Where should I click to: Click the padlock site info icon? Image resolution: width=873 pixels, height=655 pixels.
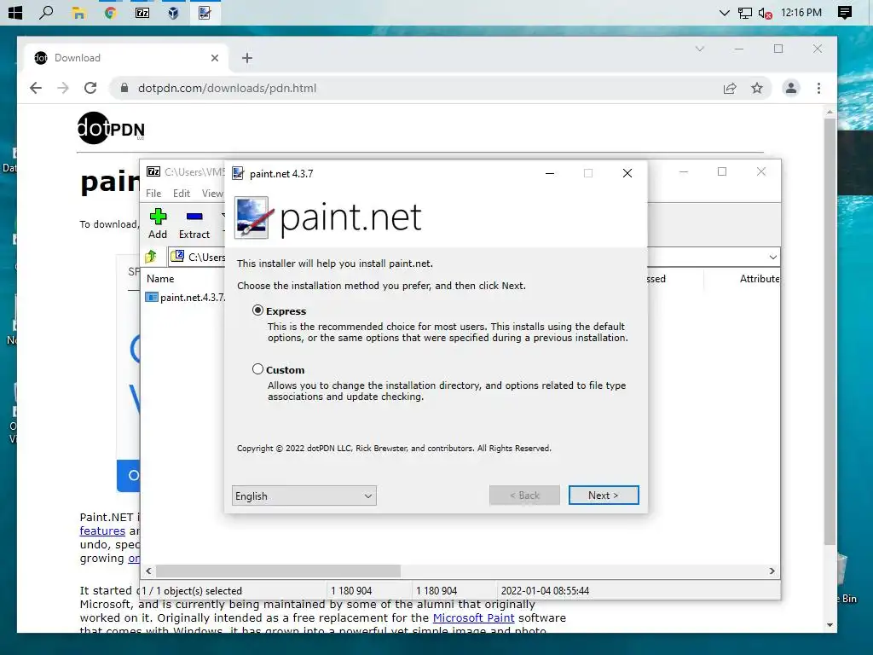[124, 88]
